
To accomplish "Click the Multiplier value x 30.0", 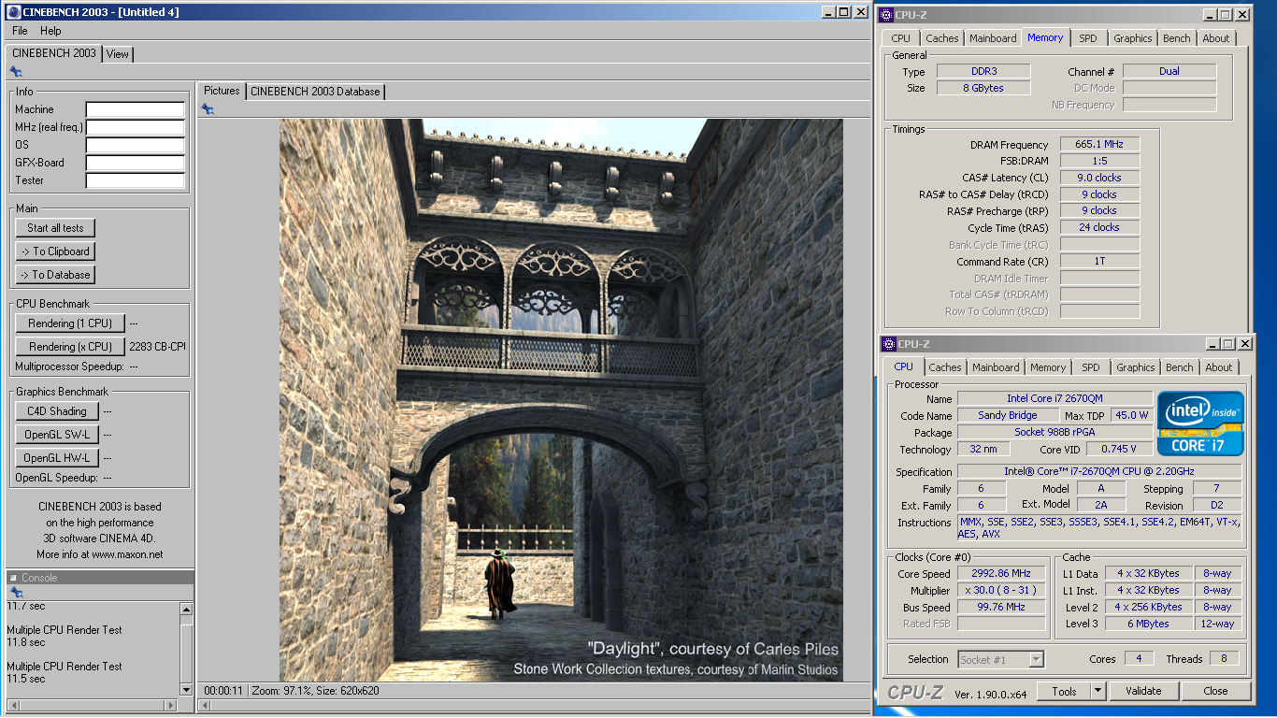I will tap(1001, 590).
